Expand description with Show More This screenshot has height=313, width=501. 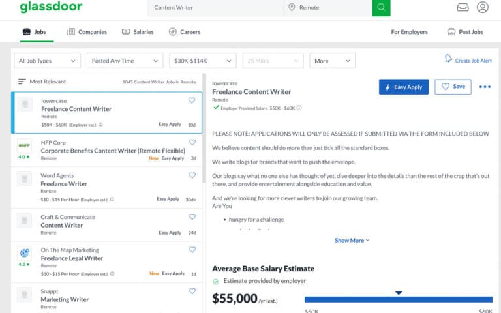coord(352,241)
